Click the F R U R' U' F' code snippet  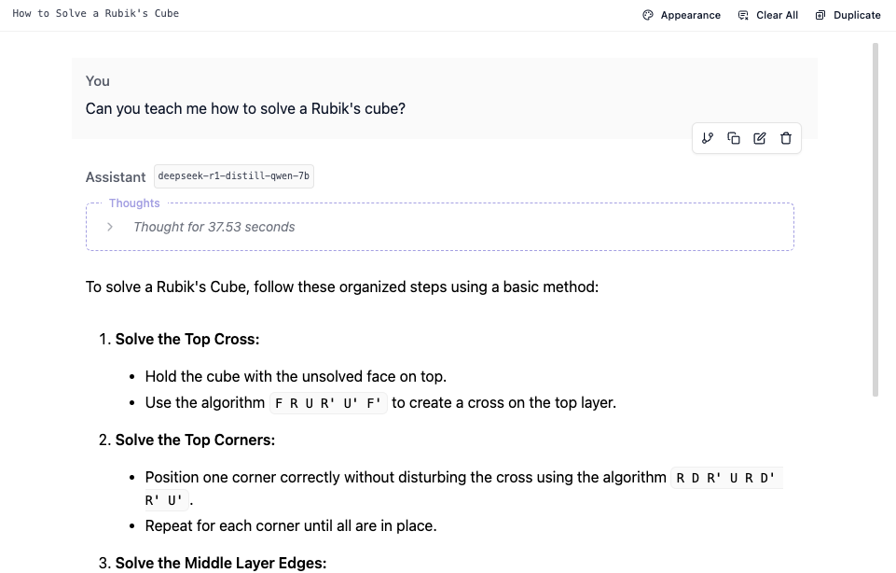[328, 403]
